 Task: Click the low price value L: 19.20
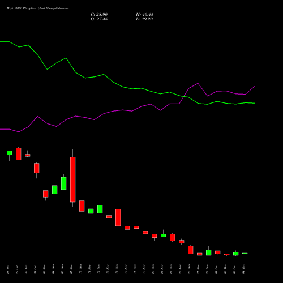tap(144, 19)
